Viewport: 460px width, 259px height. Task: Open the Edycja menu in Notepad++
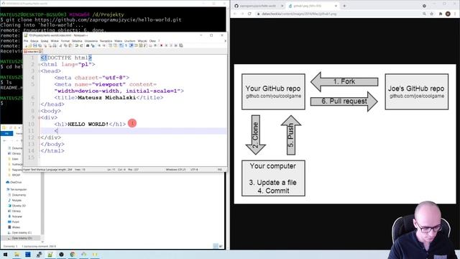coord(34,41)
